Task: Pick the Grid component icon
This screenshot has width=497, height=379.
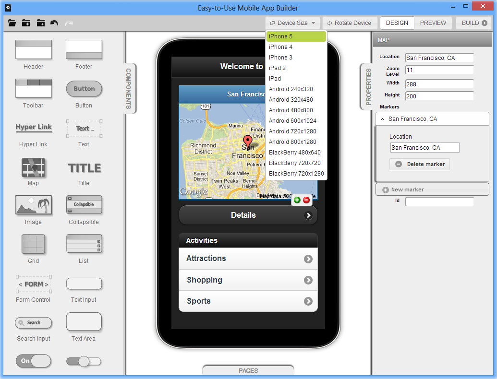Action: [x=33, y=244]
